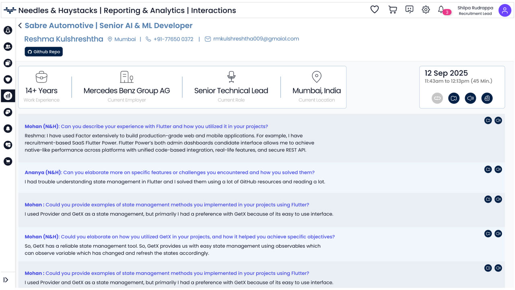Click the heart favorites icon in the header
Screen dimensions: 515x290
click(x=375, y=9)
